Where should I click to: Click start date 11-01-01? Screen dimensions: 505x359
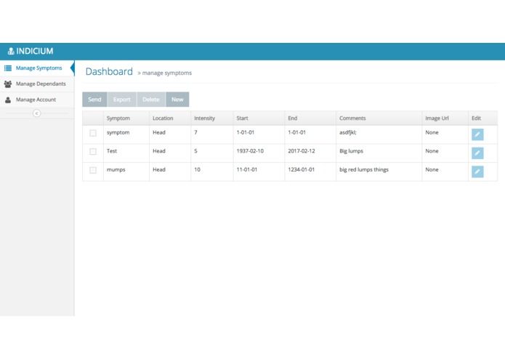coord(247,169)
